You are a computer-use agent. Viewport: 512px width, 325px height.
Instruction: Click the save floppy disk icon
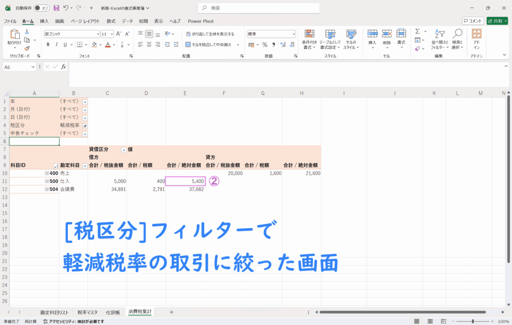56,8
